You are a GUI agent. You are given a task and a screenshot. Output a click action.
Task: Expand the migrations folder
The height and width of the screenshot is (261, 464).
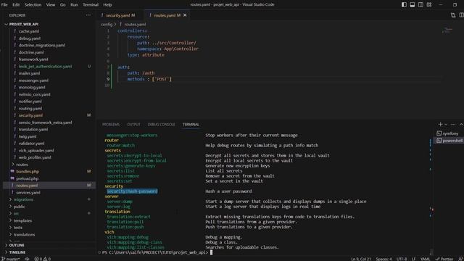23,199
